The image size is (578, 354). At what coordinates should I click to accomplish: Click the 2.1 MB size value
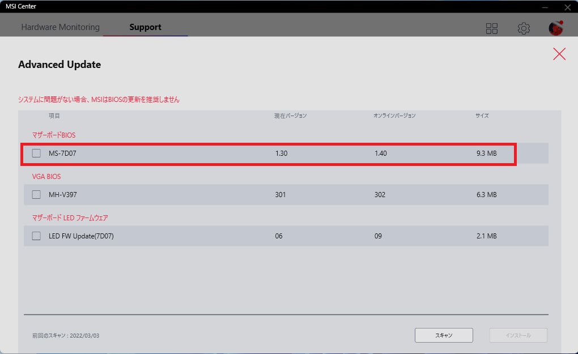coord(487,236)
